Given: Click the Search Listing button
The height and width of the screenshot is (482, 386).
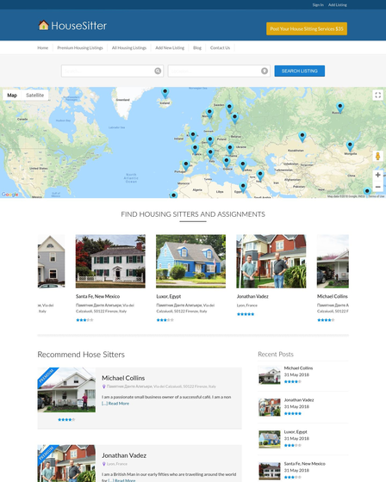Looking at the screenshot, I should coord(300,71).
